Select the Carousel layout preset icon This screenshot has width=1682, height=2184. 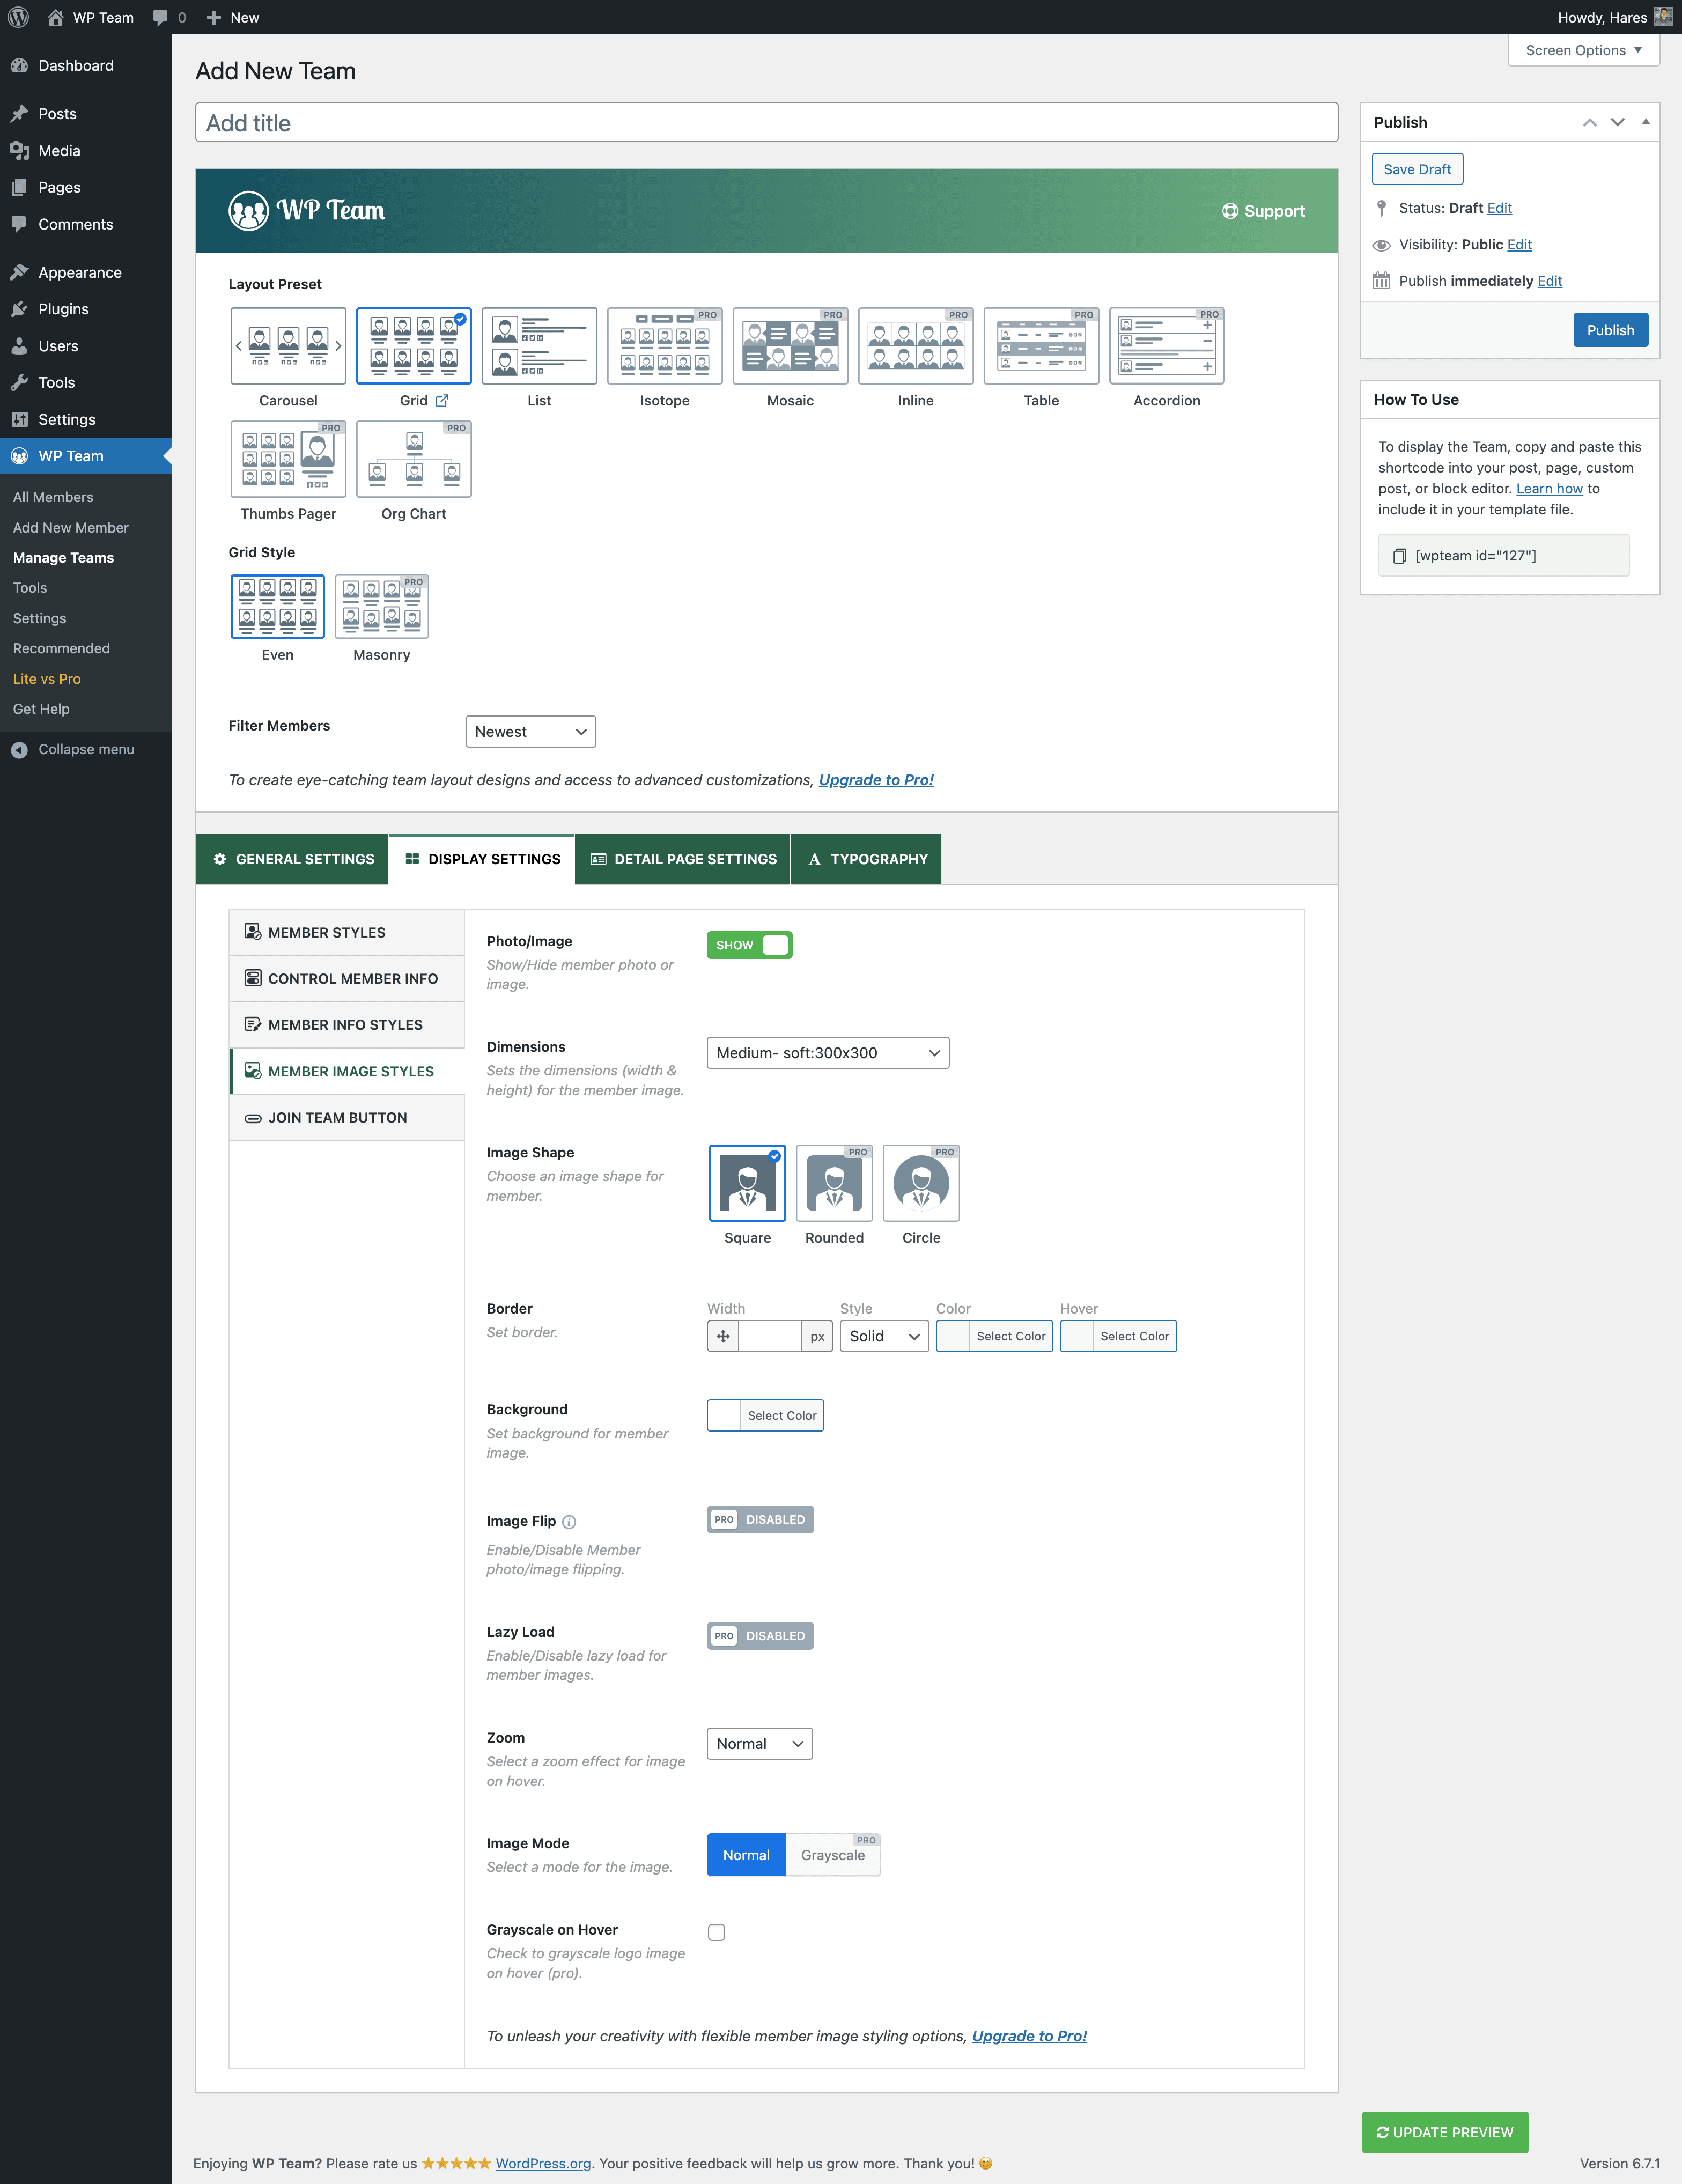click(x=288, y=346)
